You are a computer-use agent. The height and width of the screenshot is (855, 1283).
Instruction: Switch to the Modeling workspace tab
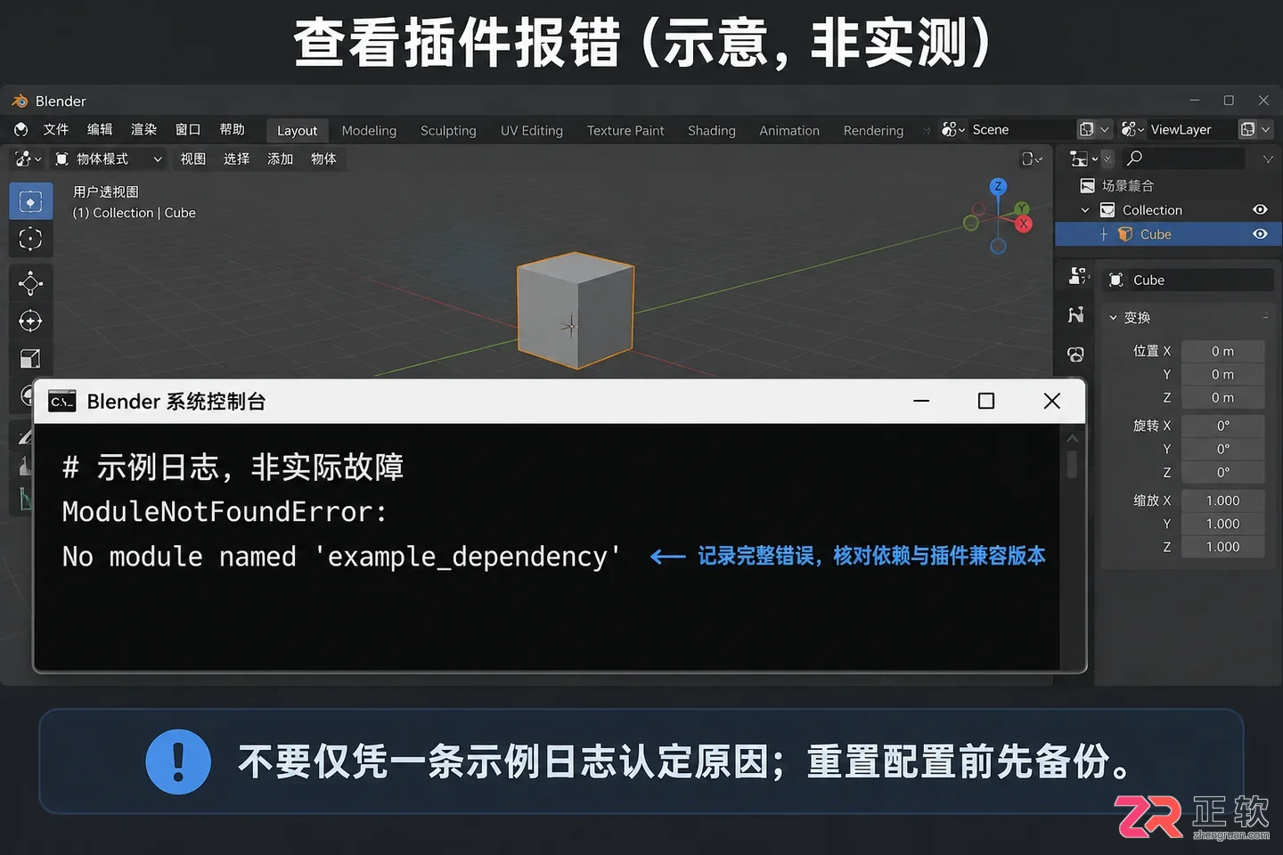(x=369, y=131)
